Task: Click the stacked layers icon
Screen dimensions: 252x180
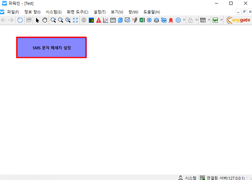Action: (156, 20)
